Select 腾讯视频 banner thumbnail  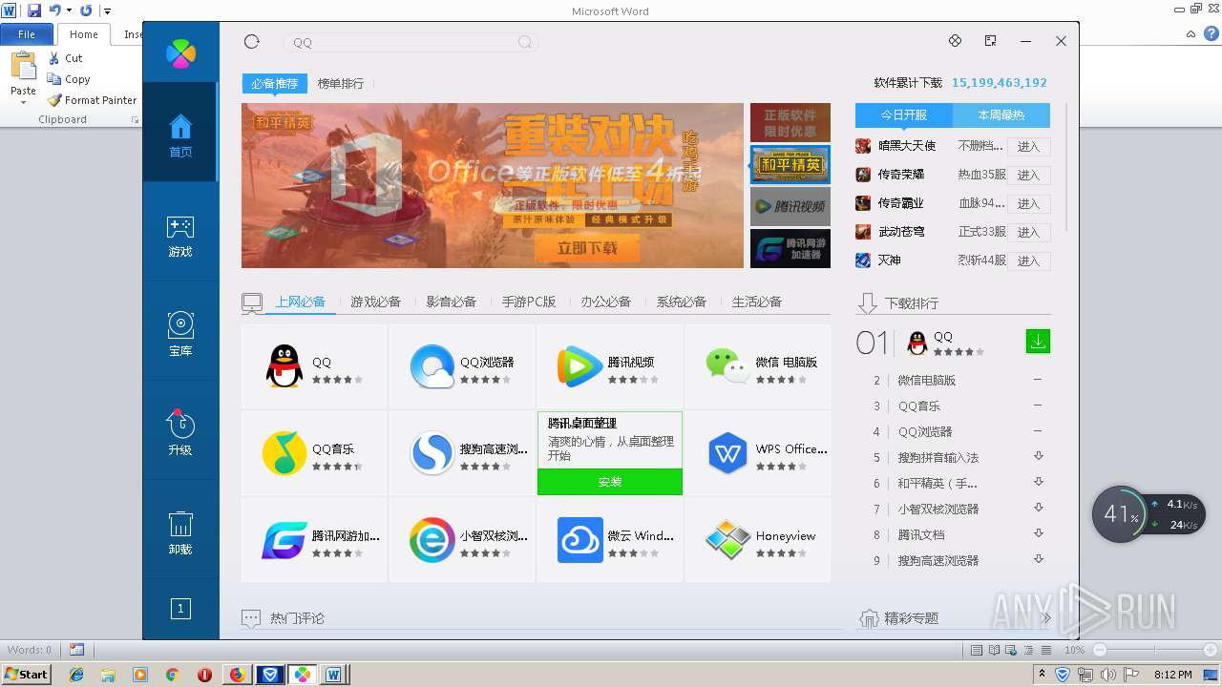pos(790,206)
